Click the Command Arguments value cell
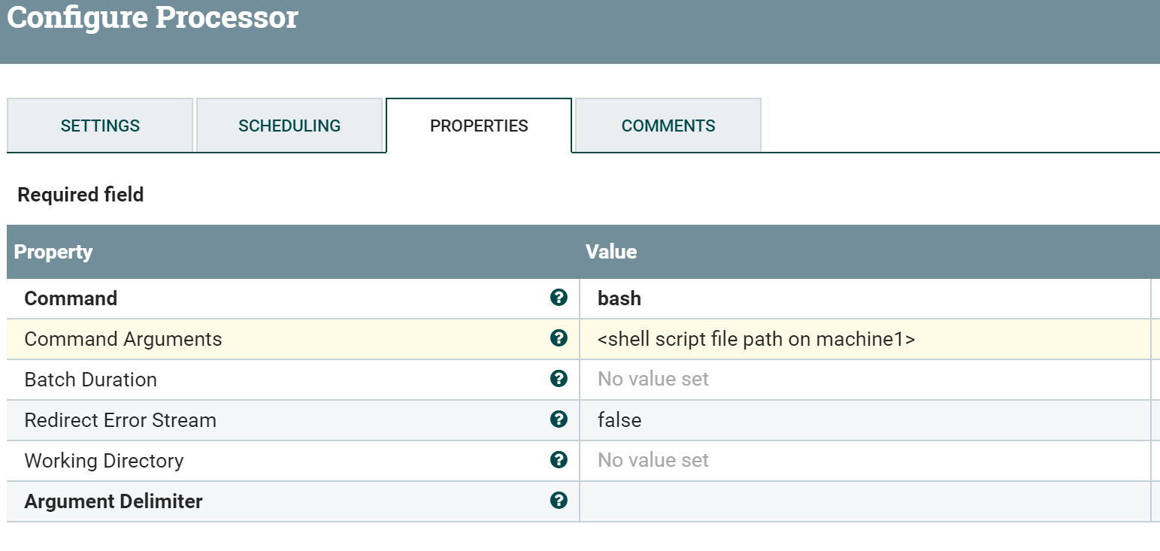 756,339
